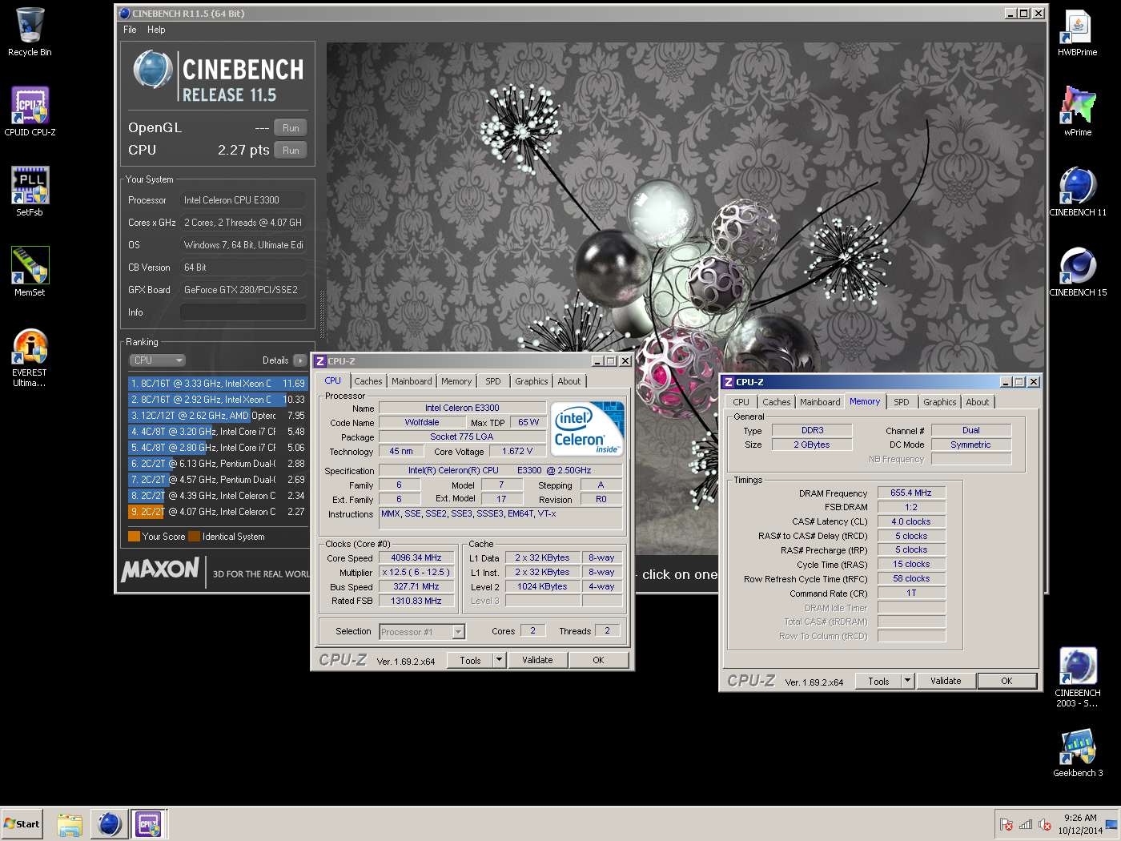Launch CINEBENCH 2003 desktop shortcut

(x=1078, y=678)
